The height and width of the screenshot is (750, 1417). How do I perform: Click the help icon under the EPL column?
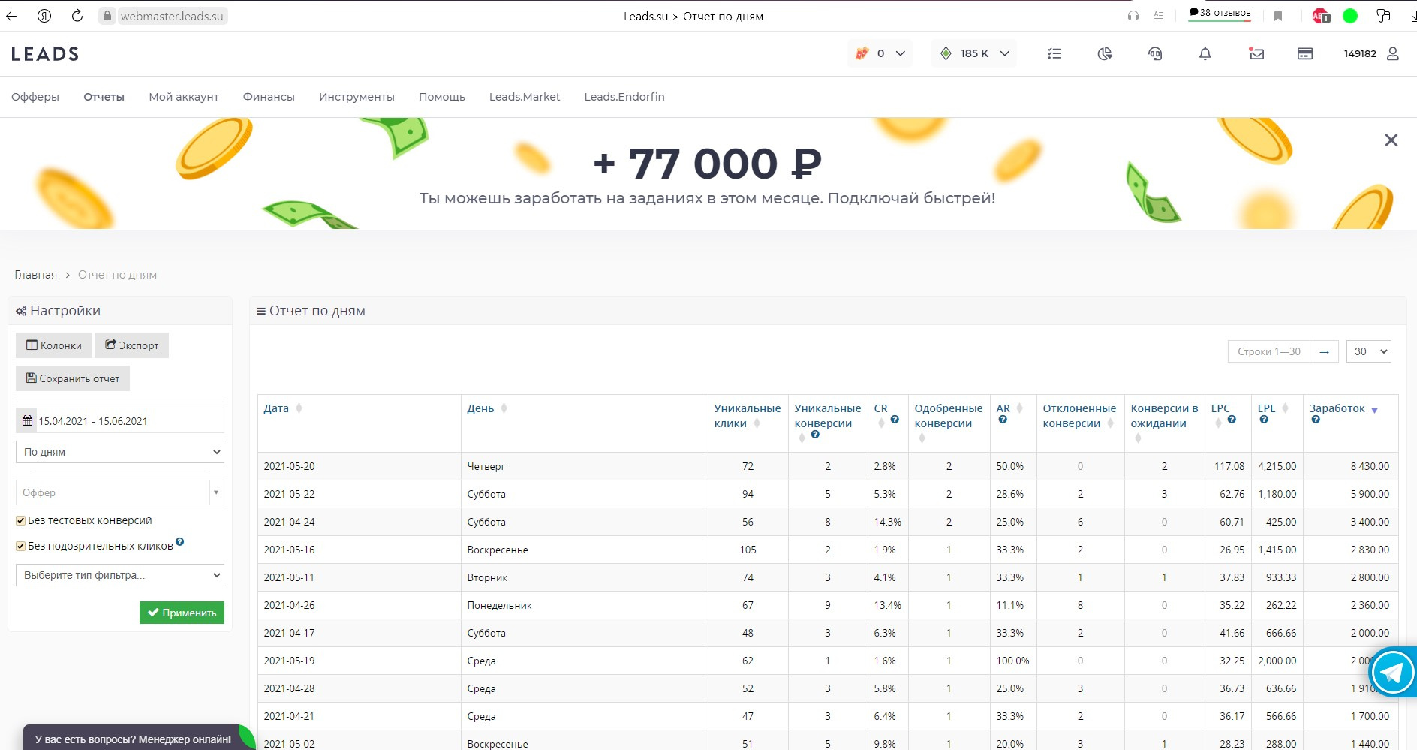tap(1264, 420)
